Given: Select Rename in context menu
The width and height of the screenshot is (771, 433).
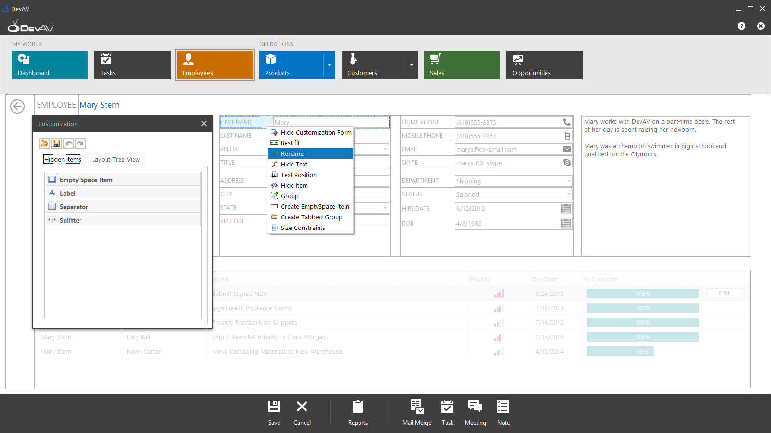Looking at the screenshot, I should (311, 153).
